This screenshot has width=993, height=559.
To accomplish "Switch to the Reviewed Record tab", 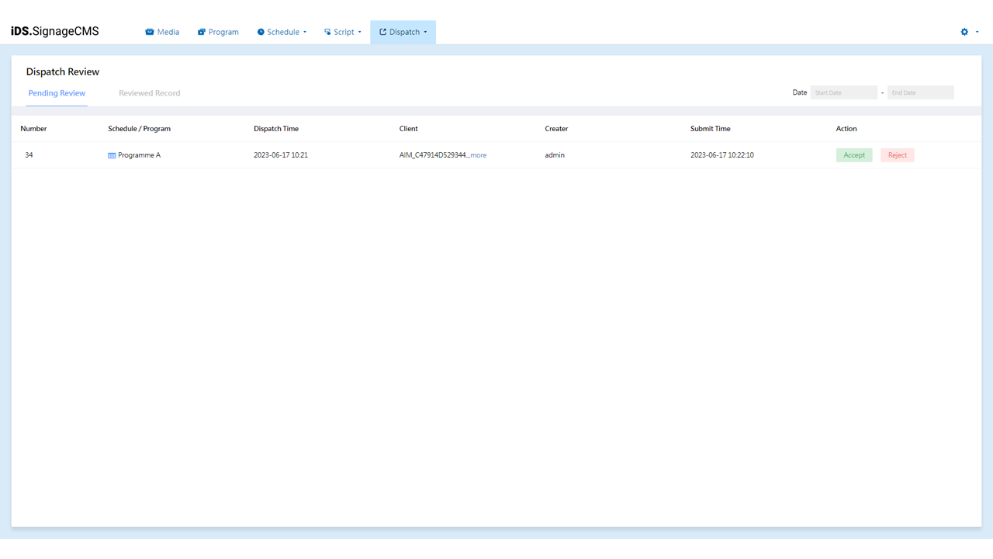I will 149,93.
